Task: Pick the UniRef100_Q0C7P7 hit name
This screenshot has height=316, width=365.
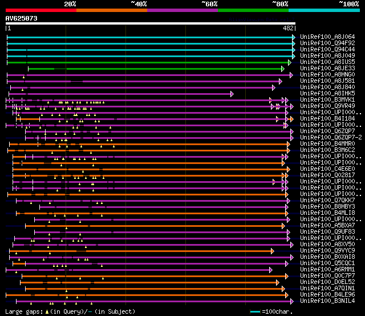Action: pos(327,276)
